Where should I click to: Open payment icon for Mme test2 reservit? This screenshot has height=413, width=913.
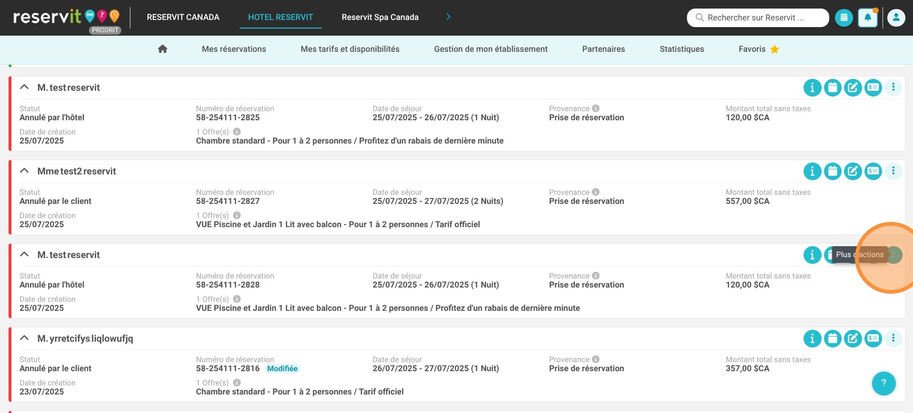pyautogui.click(x=874, y=171)
